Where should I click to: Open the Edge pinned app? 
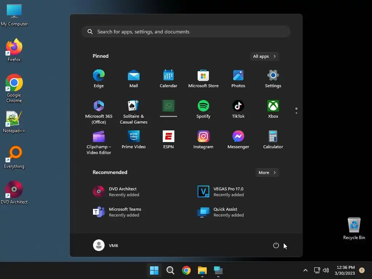coord(99,79)
